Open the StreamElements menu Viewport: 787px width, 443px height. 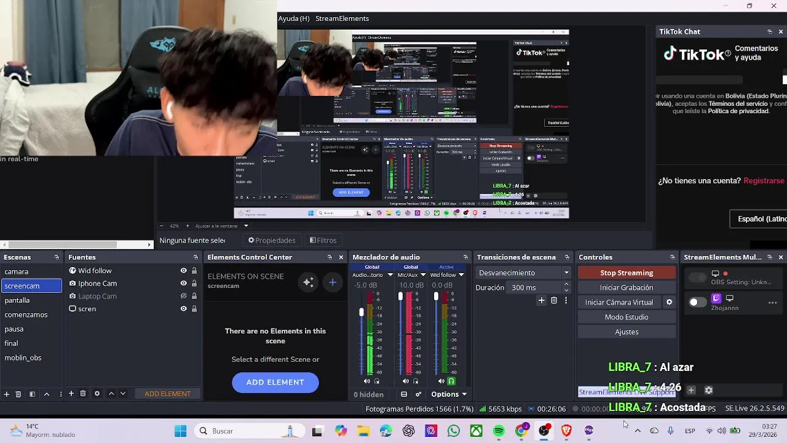pyautogui.click(x=342, y=18)
